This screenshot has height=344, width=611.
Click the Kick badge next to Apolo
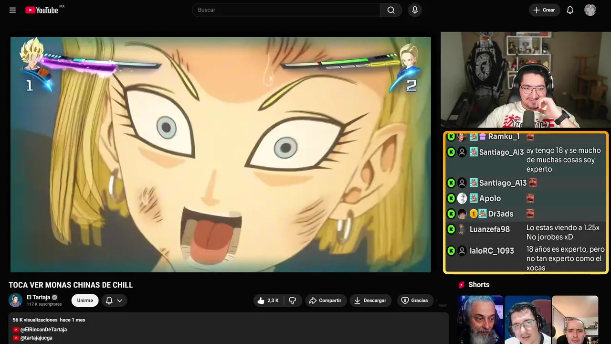tap(451, 198)
